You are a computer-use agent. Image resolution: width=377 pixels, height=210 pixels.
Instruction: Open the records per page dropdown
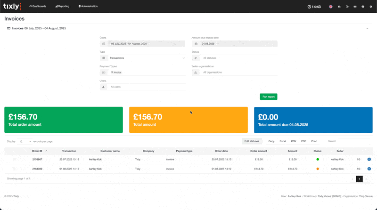(x=25, y=142)
